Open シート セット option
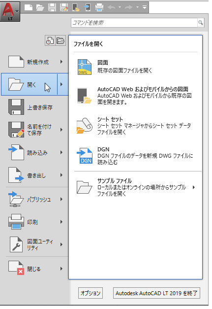Screen dimensions: 212x309 136,126
